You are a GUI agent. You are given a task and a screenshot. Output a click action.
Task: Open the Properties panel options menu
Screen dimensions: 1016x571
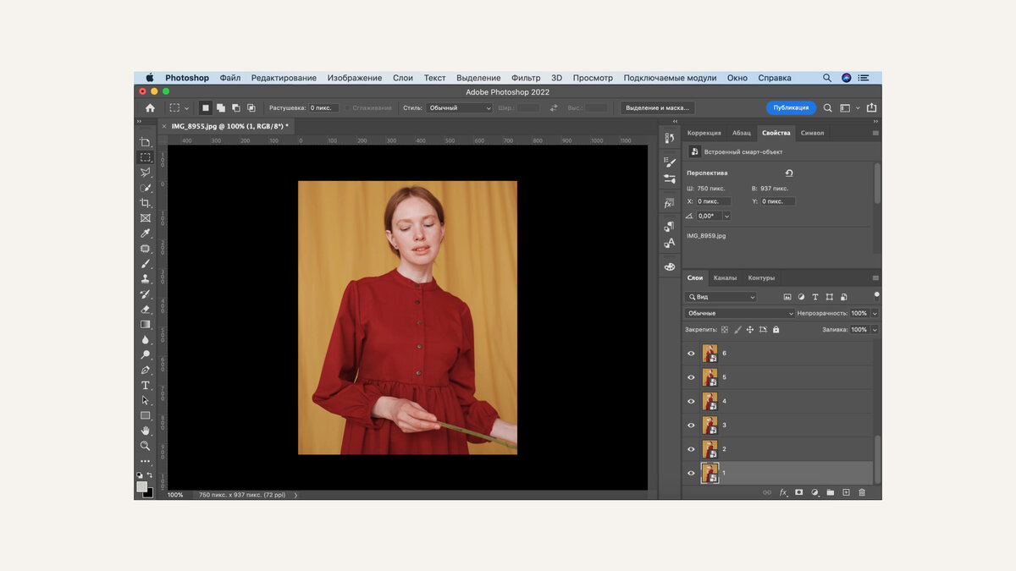(875, 133)
